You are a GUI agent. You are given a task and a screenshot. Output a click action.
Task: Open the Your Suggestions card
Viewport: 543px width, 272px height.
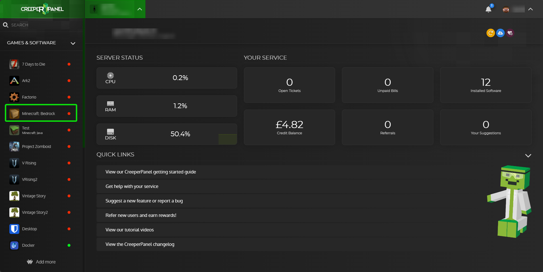click(486, 127)
